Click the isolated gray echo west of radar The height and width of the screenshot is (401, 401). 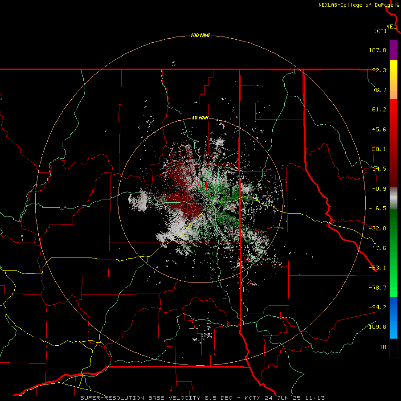point(138,201)
